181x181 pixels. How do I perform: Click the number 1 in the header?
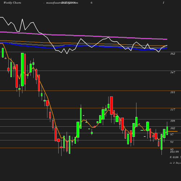(164, 3)
